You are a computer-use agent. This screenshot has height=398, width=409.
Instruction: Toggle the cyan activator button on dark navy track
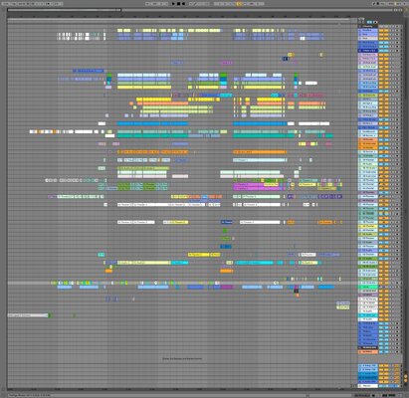381,51
